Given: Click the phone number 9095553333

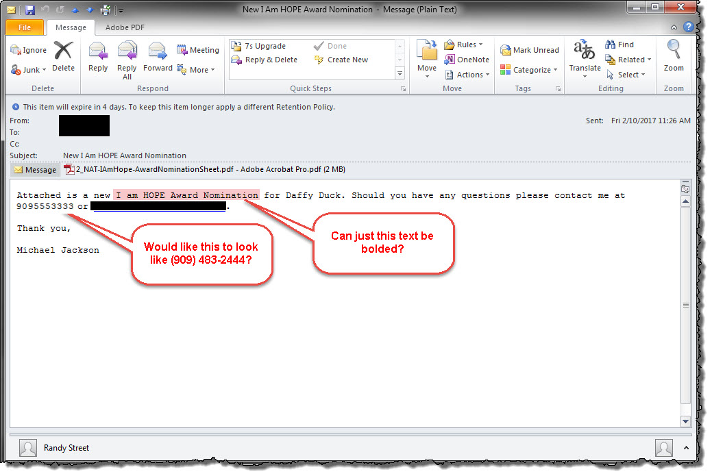Looking at the screenshot, I should 45,206.
